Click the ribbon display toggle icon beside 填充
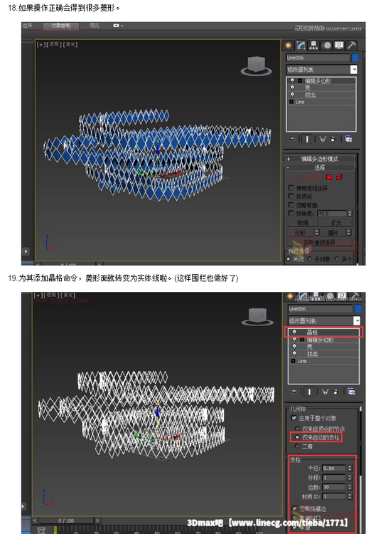Viewport: 371px width, 534px height. tap(117, 26)
